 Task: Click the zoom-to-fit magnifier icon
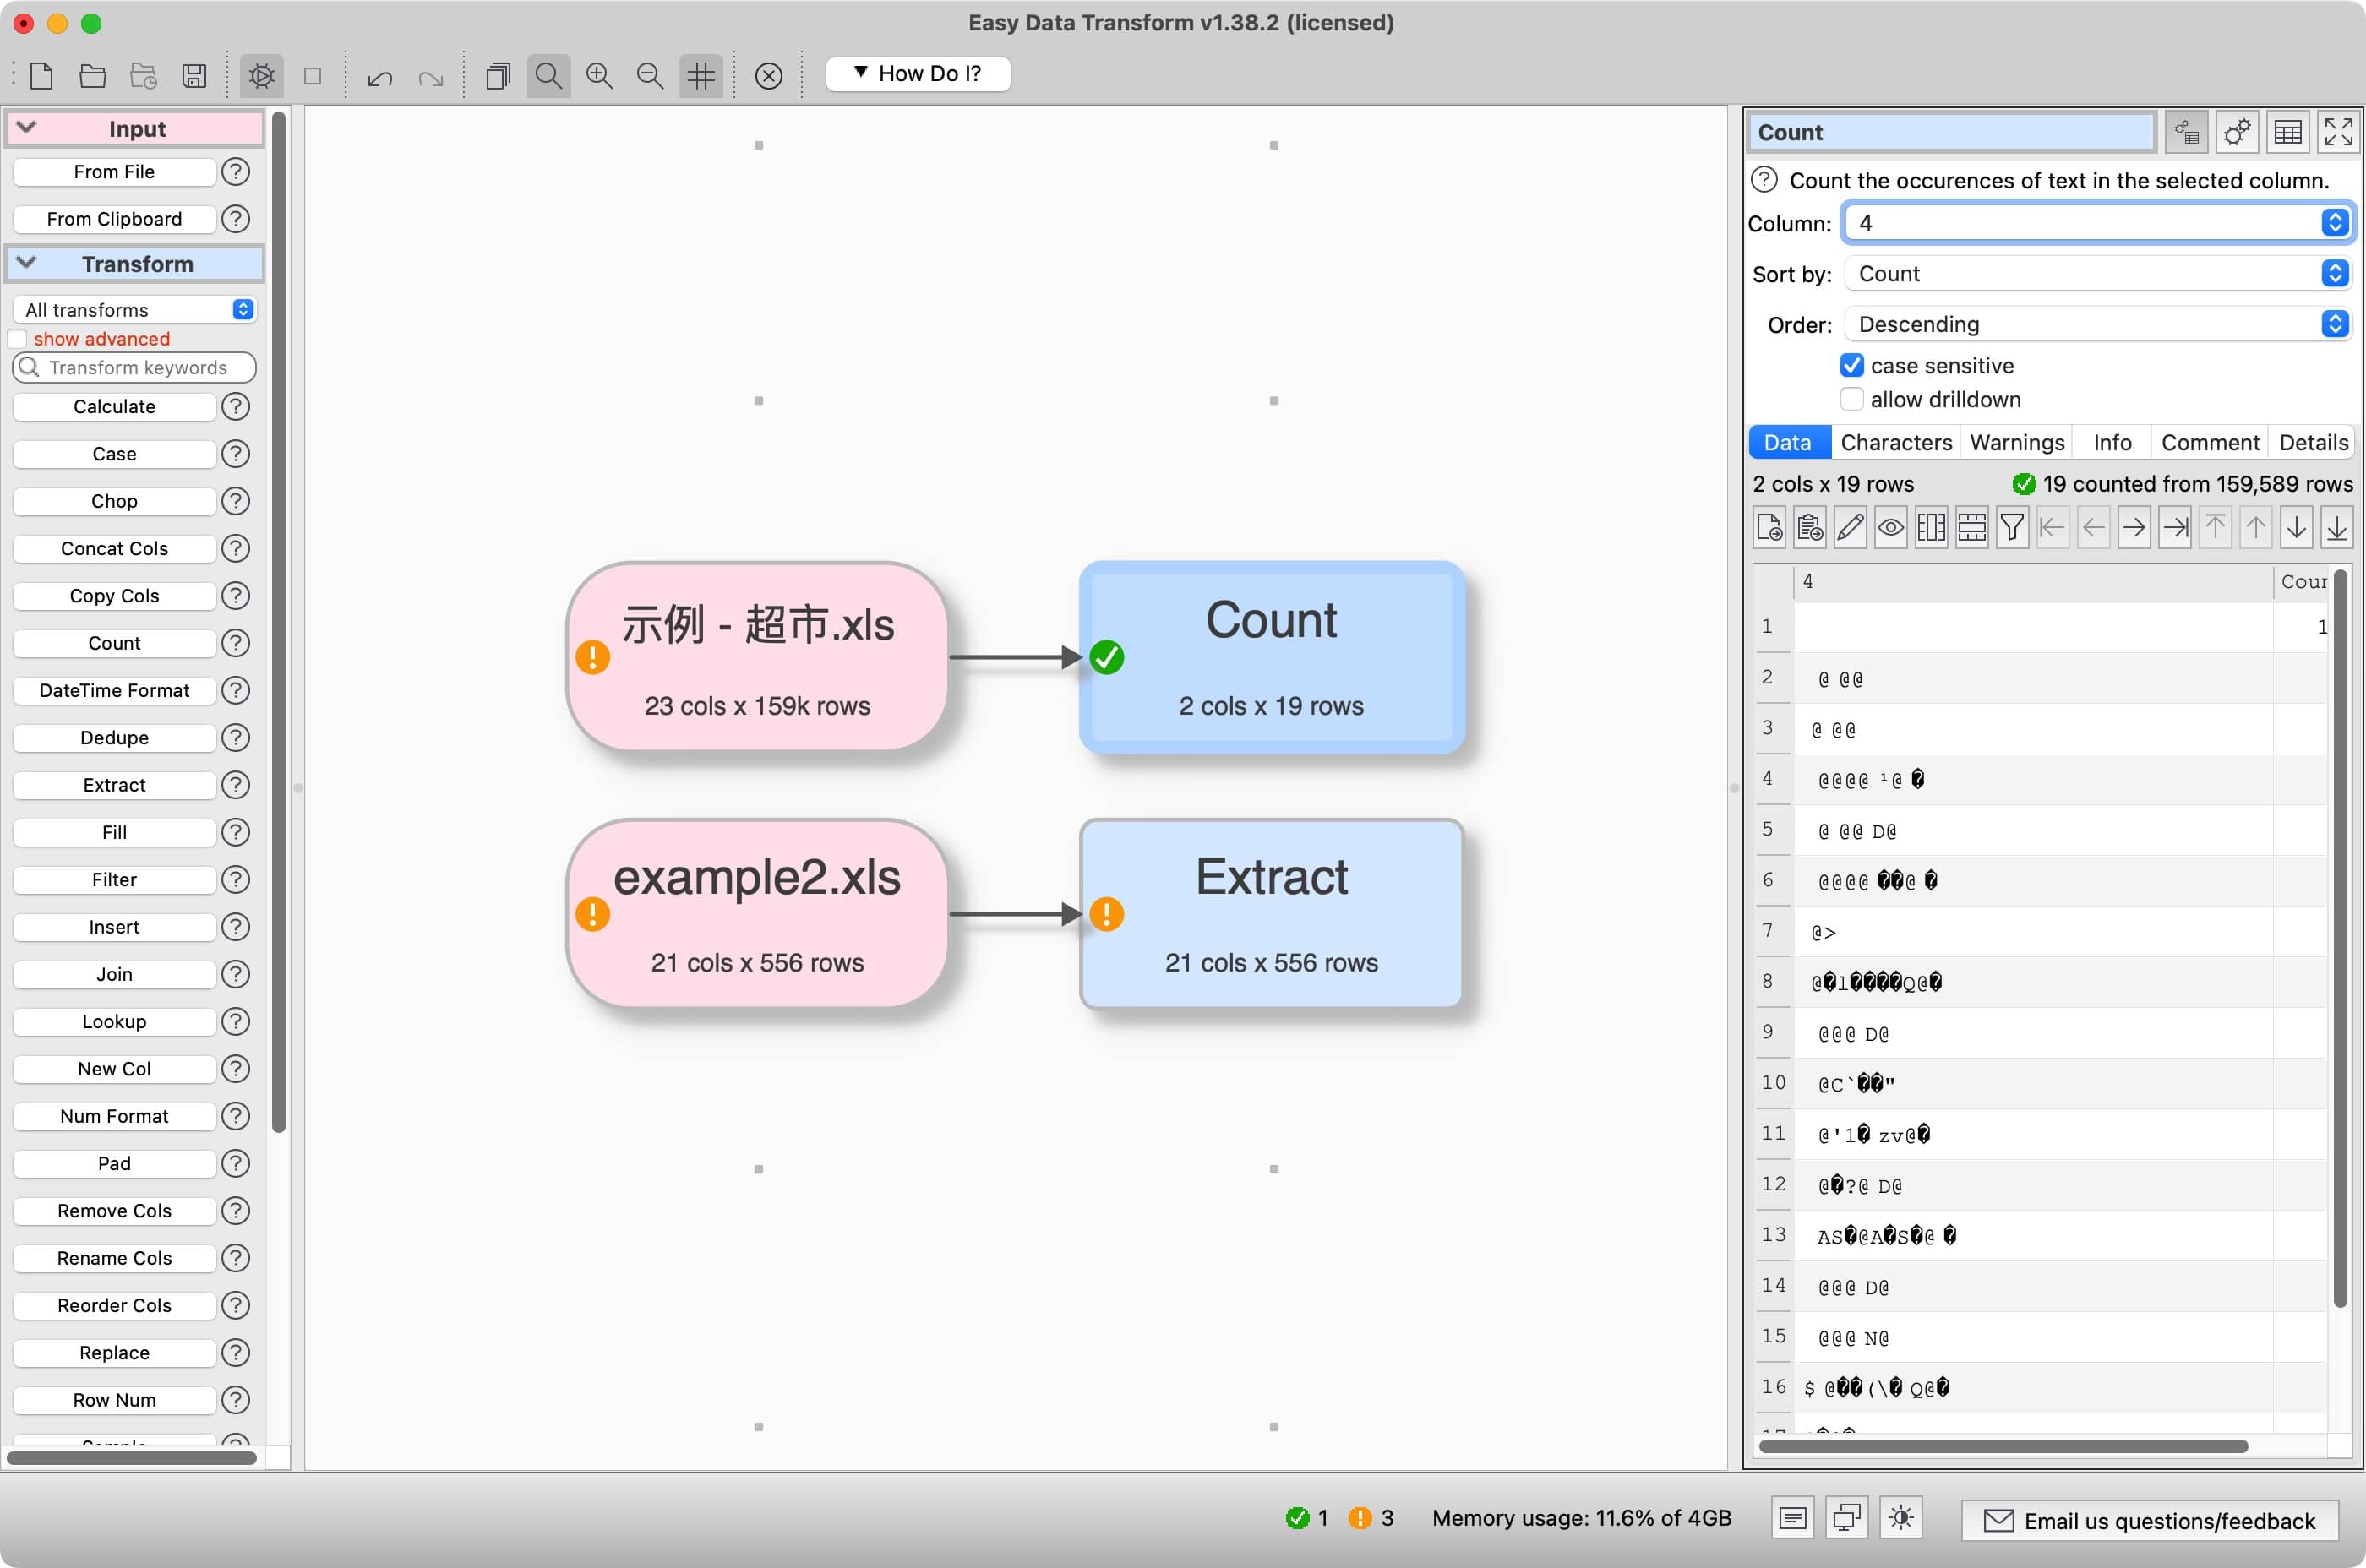549,75
